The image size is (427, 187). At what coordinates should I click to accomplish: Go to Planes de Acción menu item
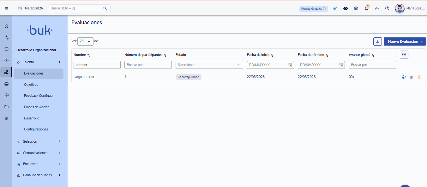pos(37,107)
